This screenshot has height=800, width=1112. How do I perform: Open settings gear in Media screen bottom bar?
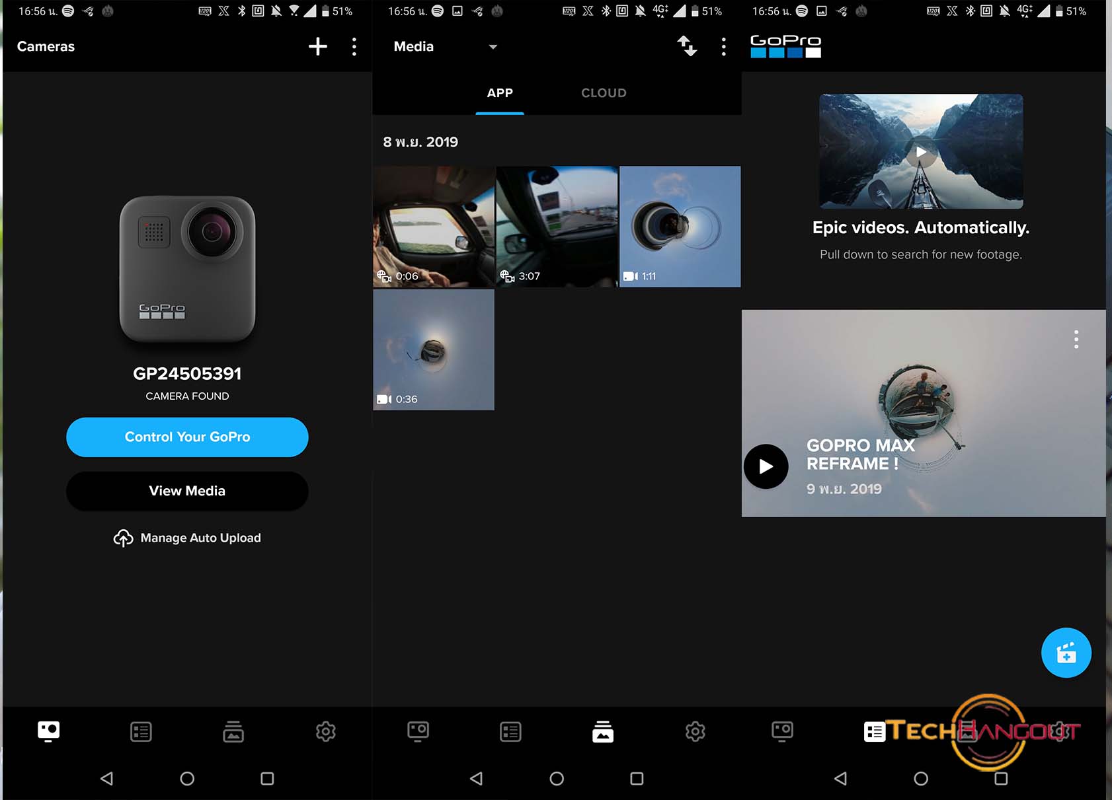(x=695, y=731)
